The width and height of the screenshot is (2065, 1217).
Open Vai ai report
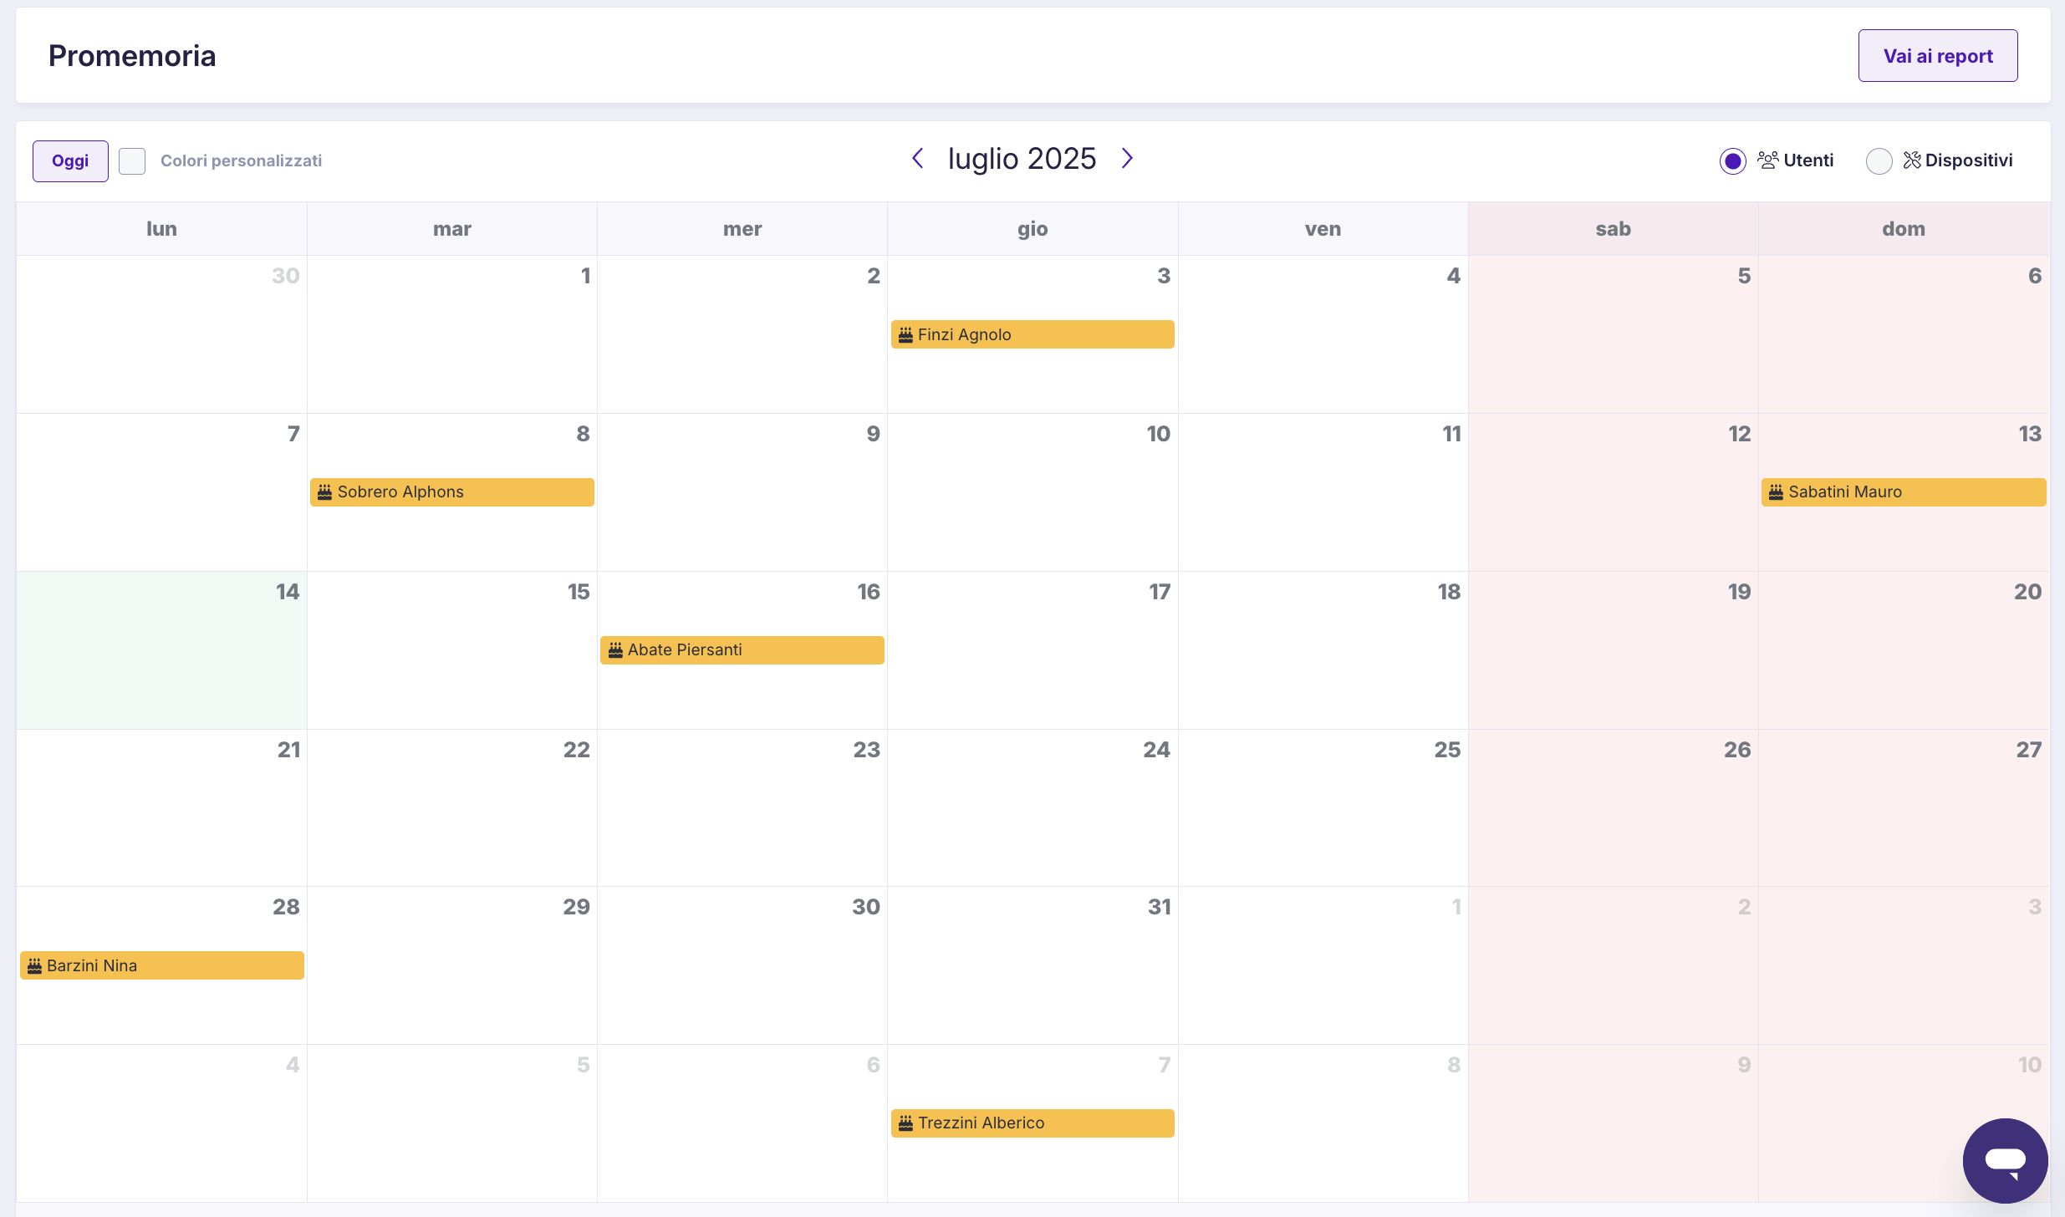(1938, 56)
